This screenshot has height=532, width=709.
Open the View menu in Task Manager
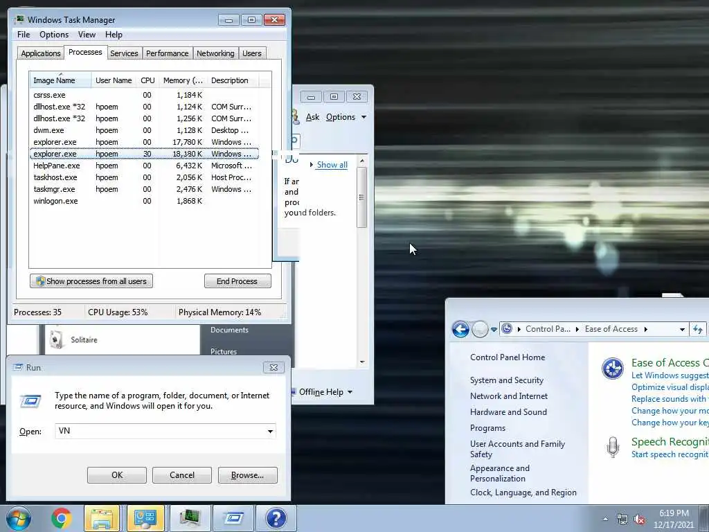point(87,35)
